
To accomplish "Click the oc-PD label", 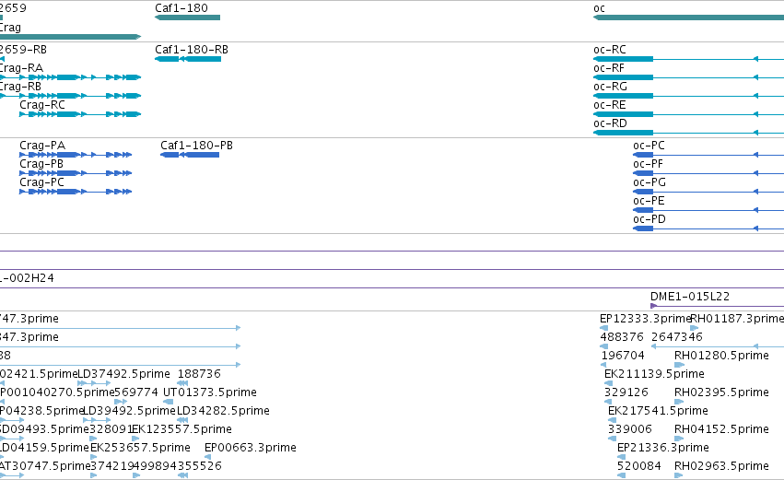I will [x=649, y=219].
